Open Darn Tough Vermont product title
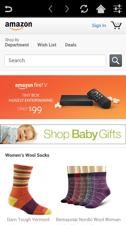 point(28,220)
